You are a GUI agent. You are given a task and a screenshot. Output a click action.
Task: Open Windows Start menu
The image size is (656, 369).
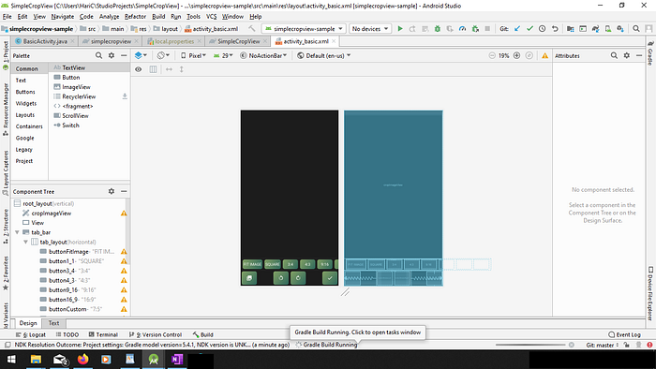coord(11,359)
